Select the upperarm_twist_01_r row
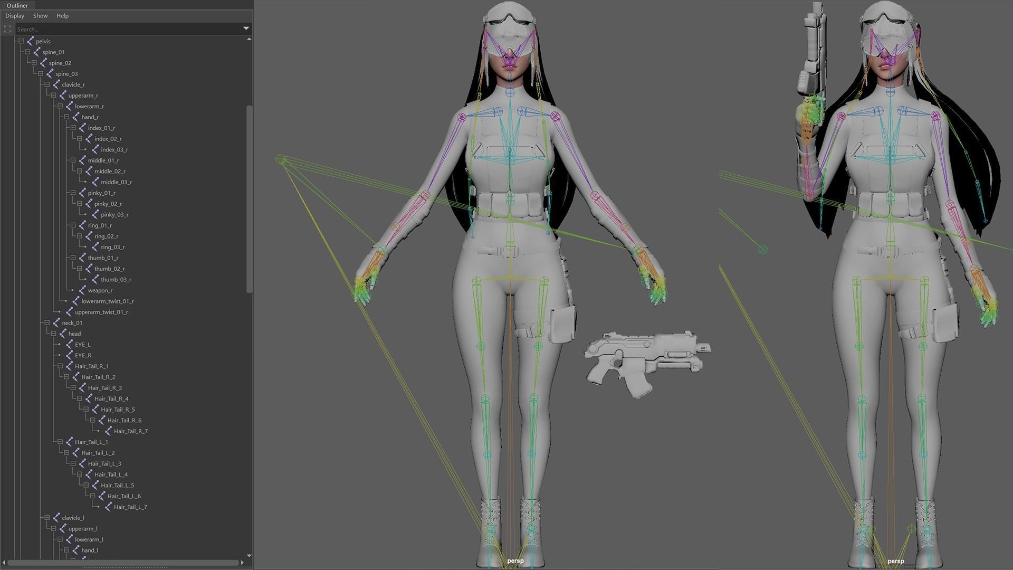 pyautogui.click(x=101, y=312)
